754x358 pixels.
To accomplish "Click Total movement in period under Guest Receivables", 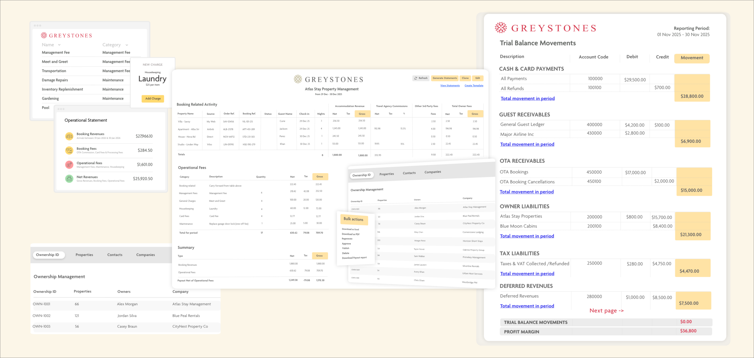I will [x=527, y=144].
